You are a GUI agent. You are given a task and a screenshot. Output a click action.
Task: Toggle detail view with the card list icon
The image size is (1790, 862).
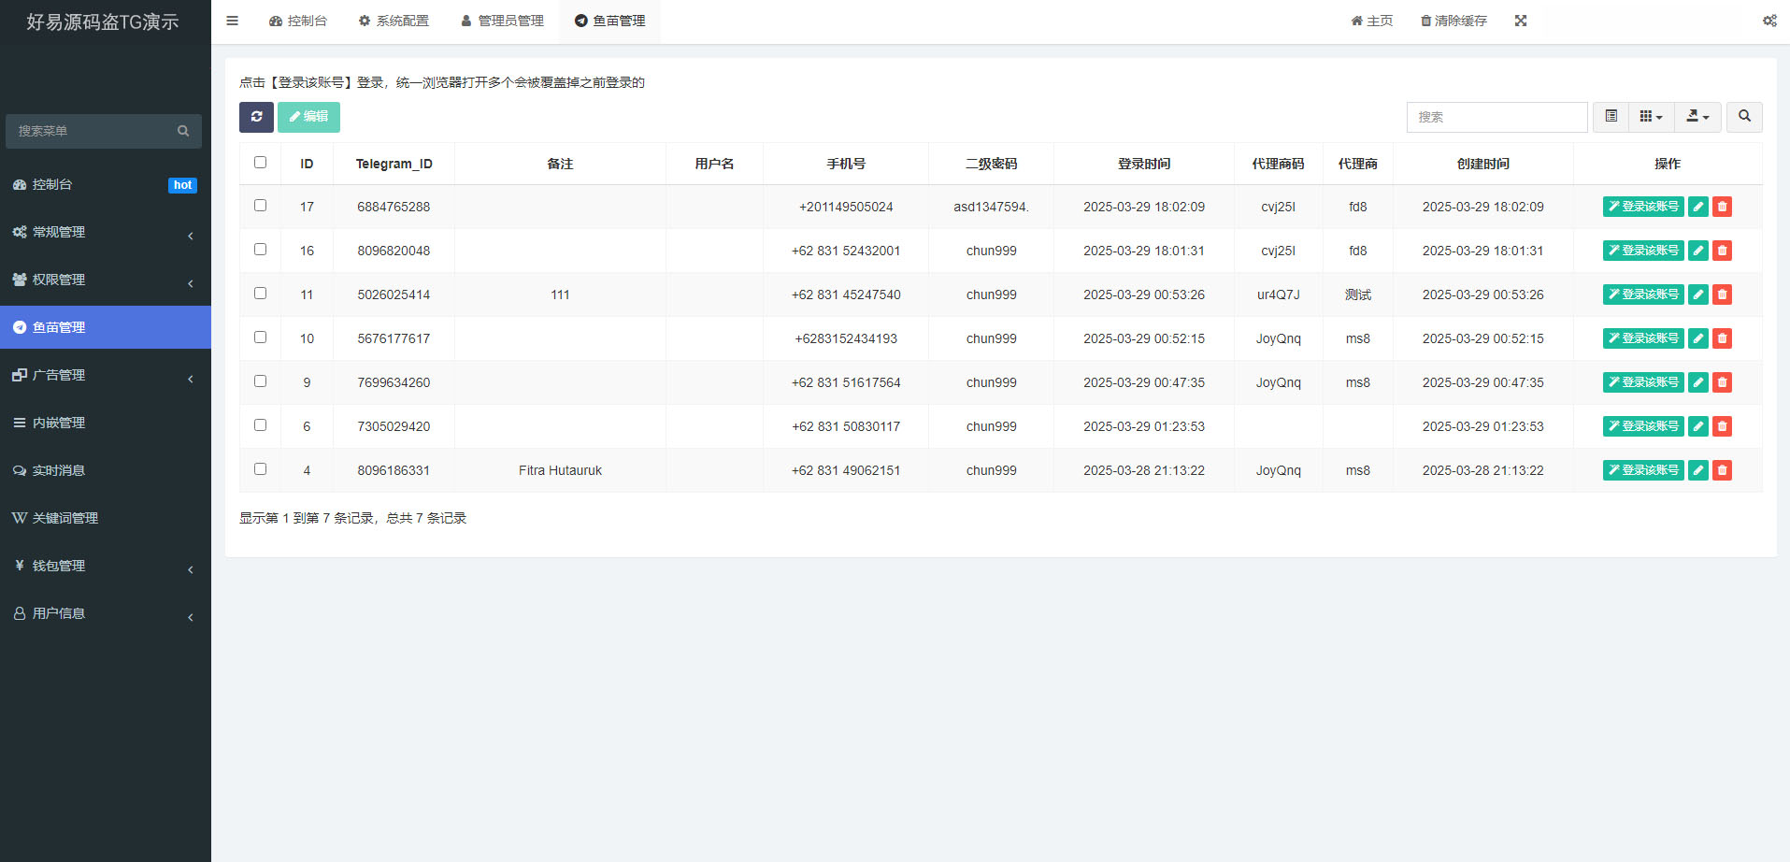[1611, 117]
